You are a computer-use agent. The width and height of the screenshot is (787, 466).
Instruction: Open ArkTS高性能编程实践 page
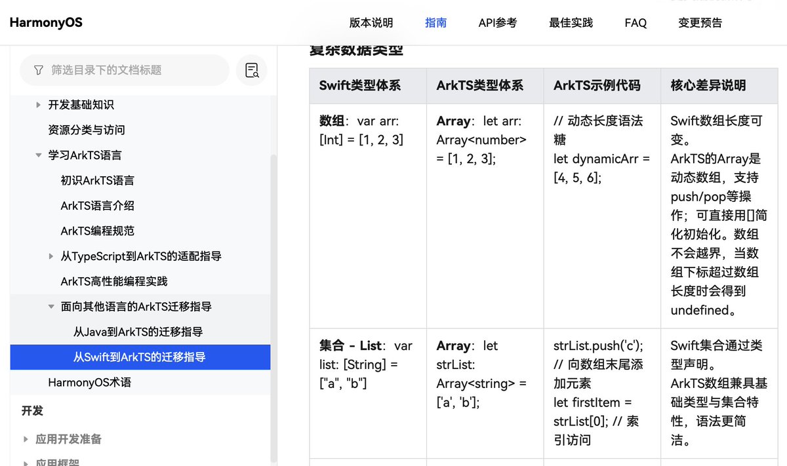click(114, 281)
